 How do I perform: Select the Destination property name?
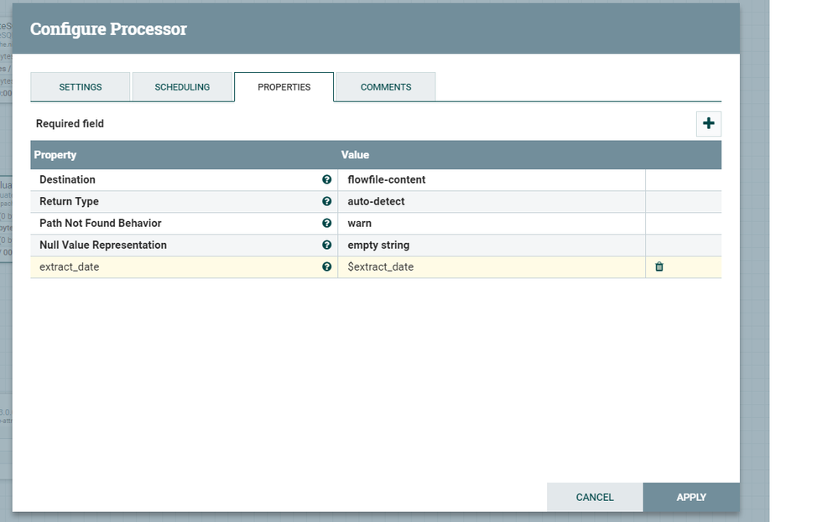(67, 180)
